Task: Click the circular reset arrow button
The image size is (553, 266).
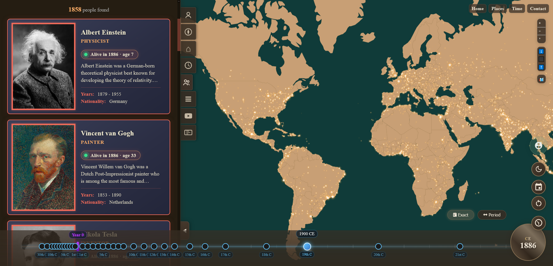Action: (539, 203)
